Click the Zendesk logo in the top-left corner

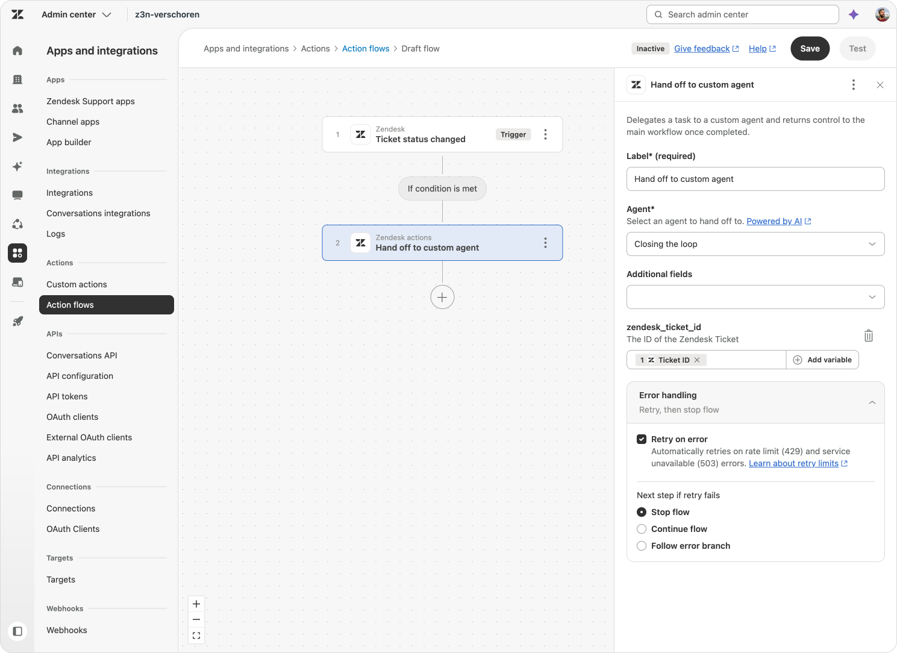coord(17,14)
